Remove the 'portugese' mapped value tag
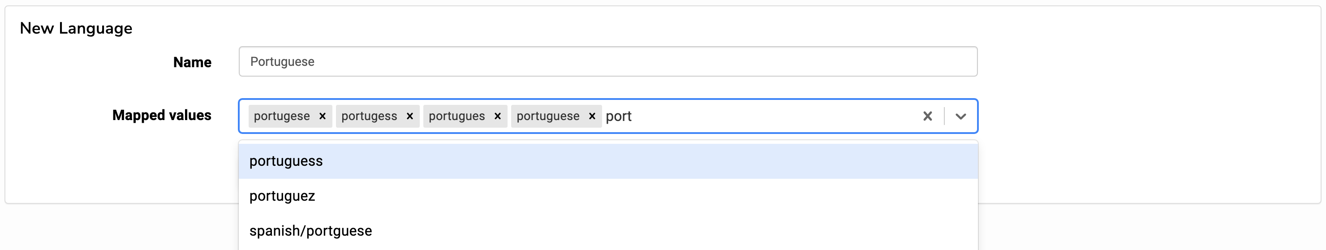This screenshot has height=250, width=1326. click(322, 116)
